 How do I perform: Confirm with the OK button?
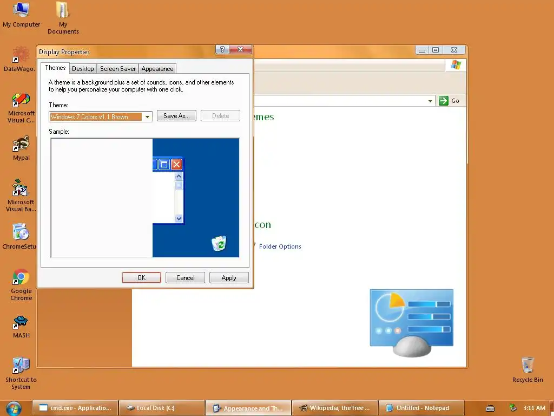click(x=141, y=278)
